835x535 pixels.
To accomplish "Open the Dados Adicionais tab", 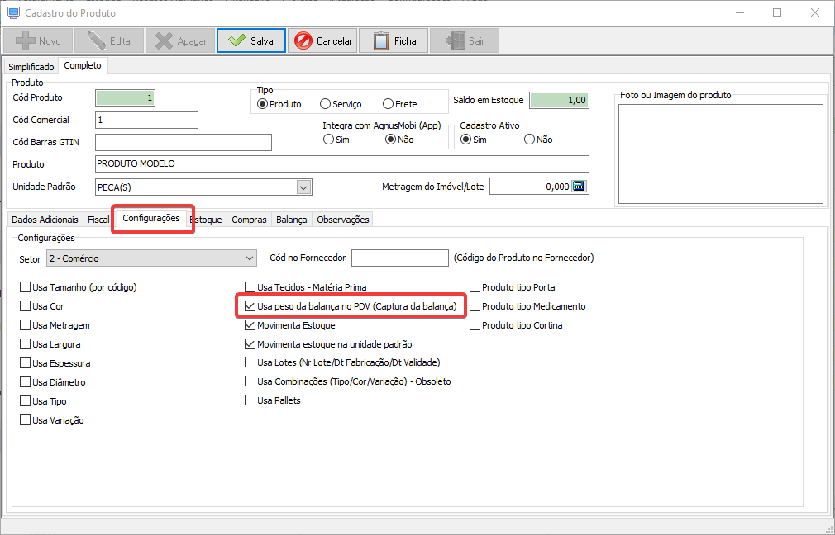I will click(x=45, y=220).
